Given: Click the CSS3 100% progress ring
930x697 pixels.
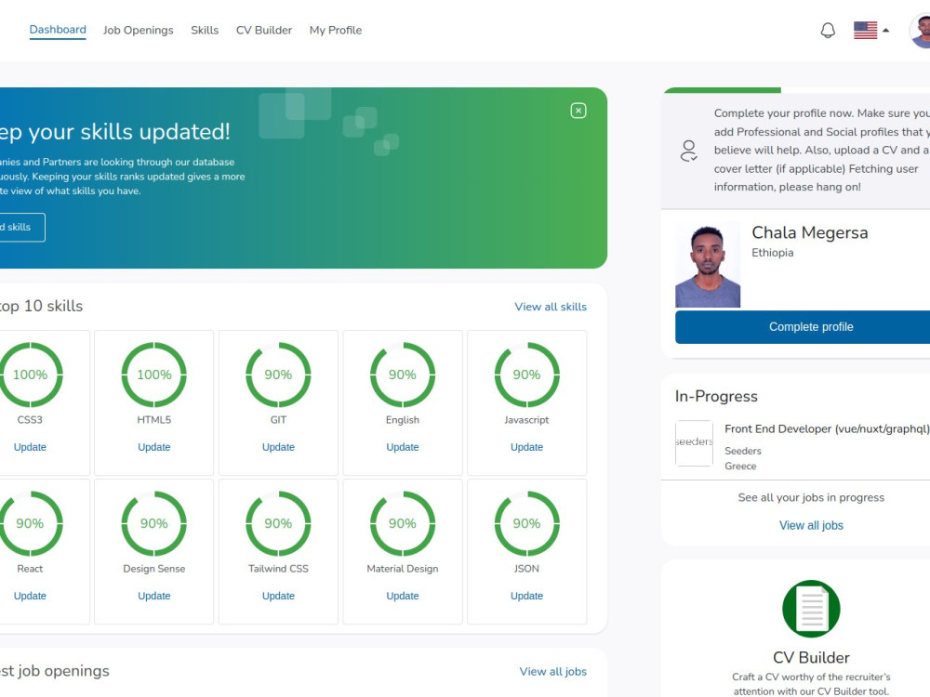Looking at the screenshot, I should 30,375.
